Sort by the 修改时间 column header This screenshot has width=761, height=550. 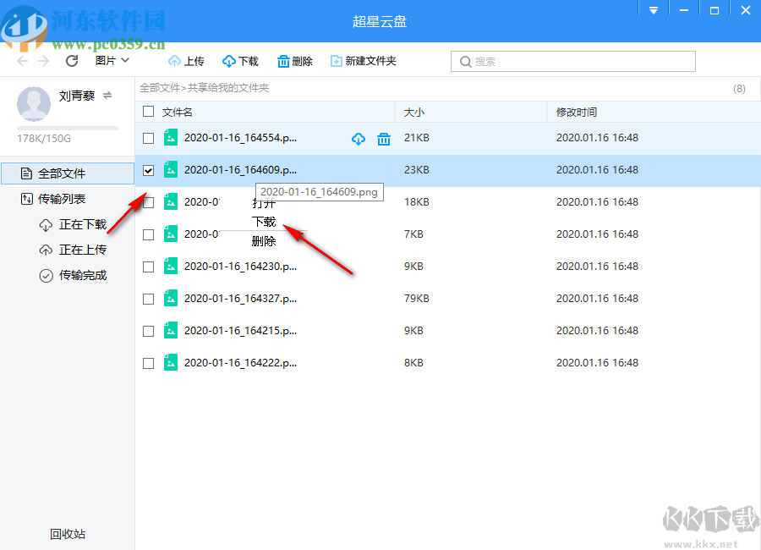coord(577,113)
